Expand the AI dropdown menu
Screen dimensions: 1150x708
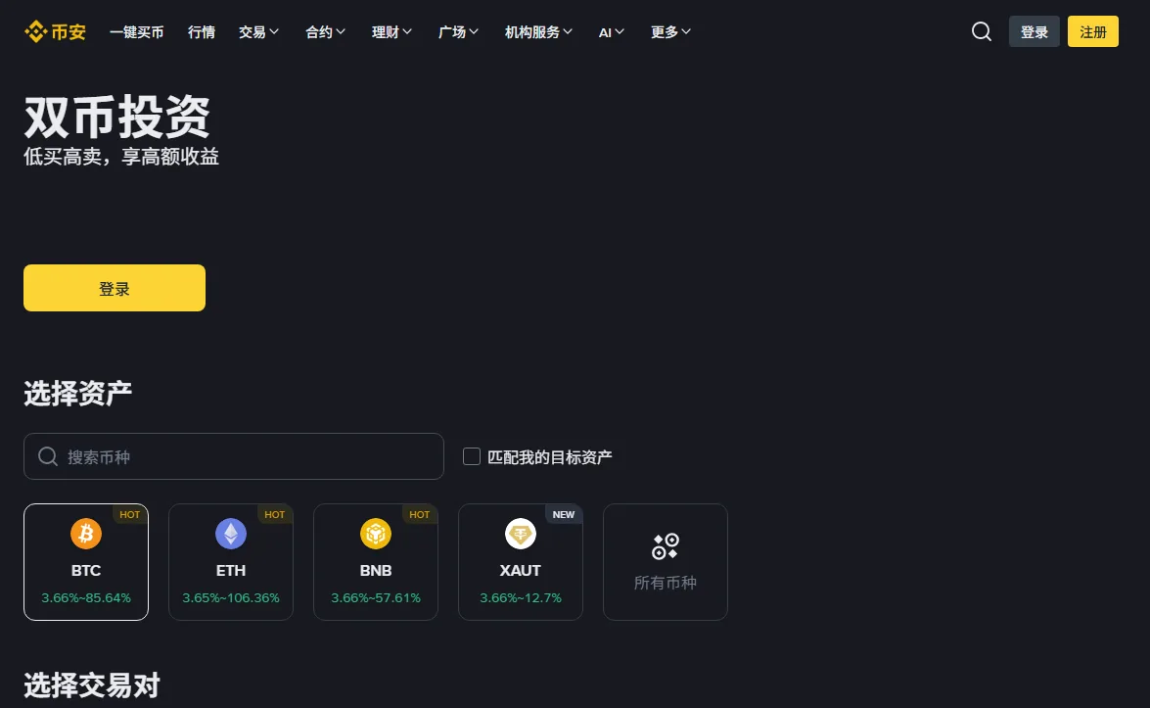coord(611,31)
